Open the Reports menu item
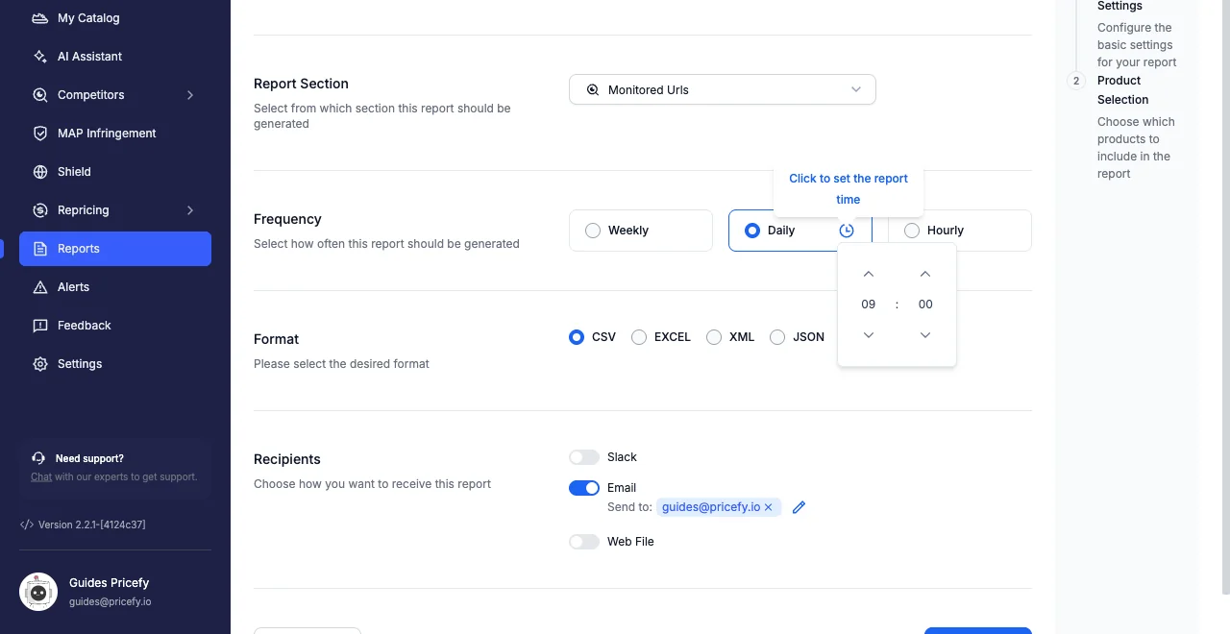 tap(115, 249)
